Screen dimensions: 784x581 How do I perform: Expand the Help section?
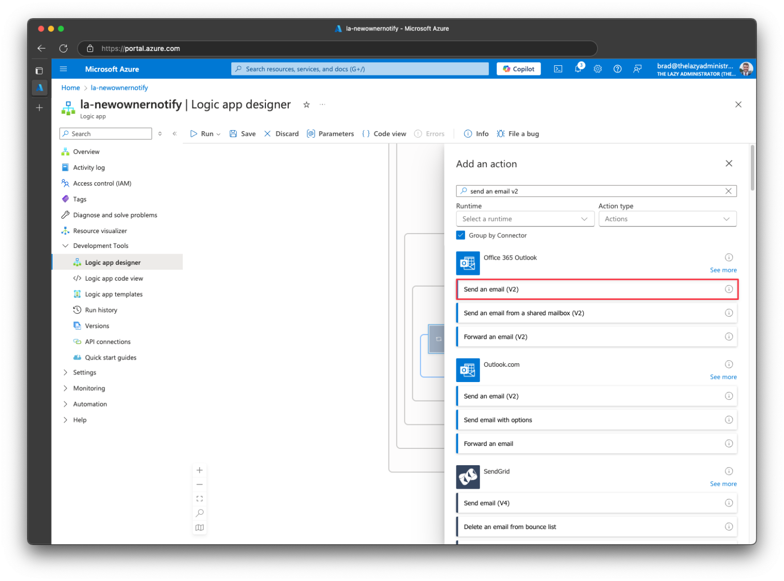65,420
